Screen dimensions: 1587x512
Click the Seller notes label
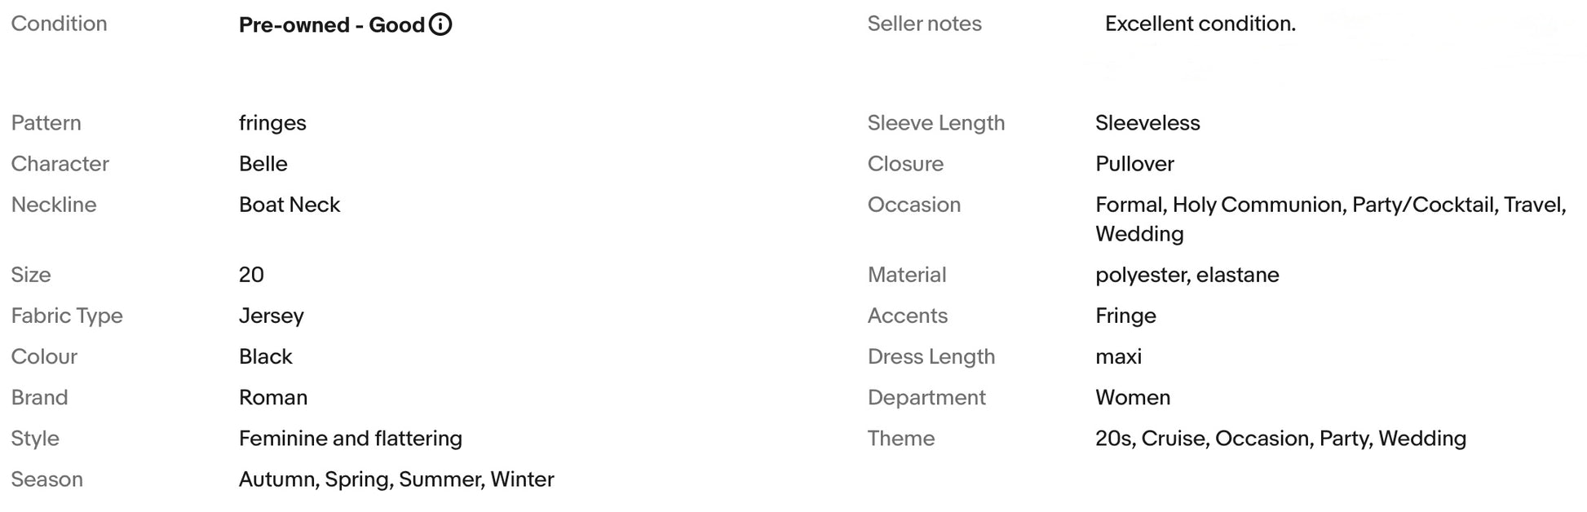[x=924, y=24]
